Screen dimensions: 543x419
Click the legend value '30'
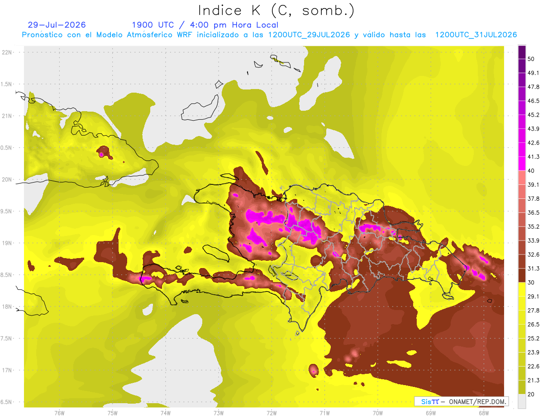coord(531,282)
